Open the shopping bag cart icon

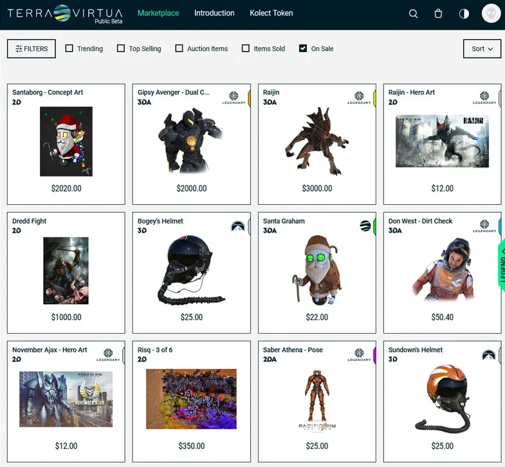click(438, 14)
